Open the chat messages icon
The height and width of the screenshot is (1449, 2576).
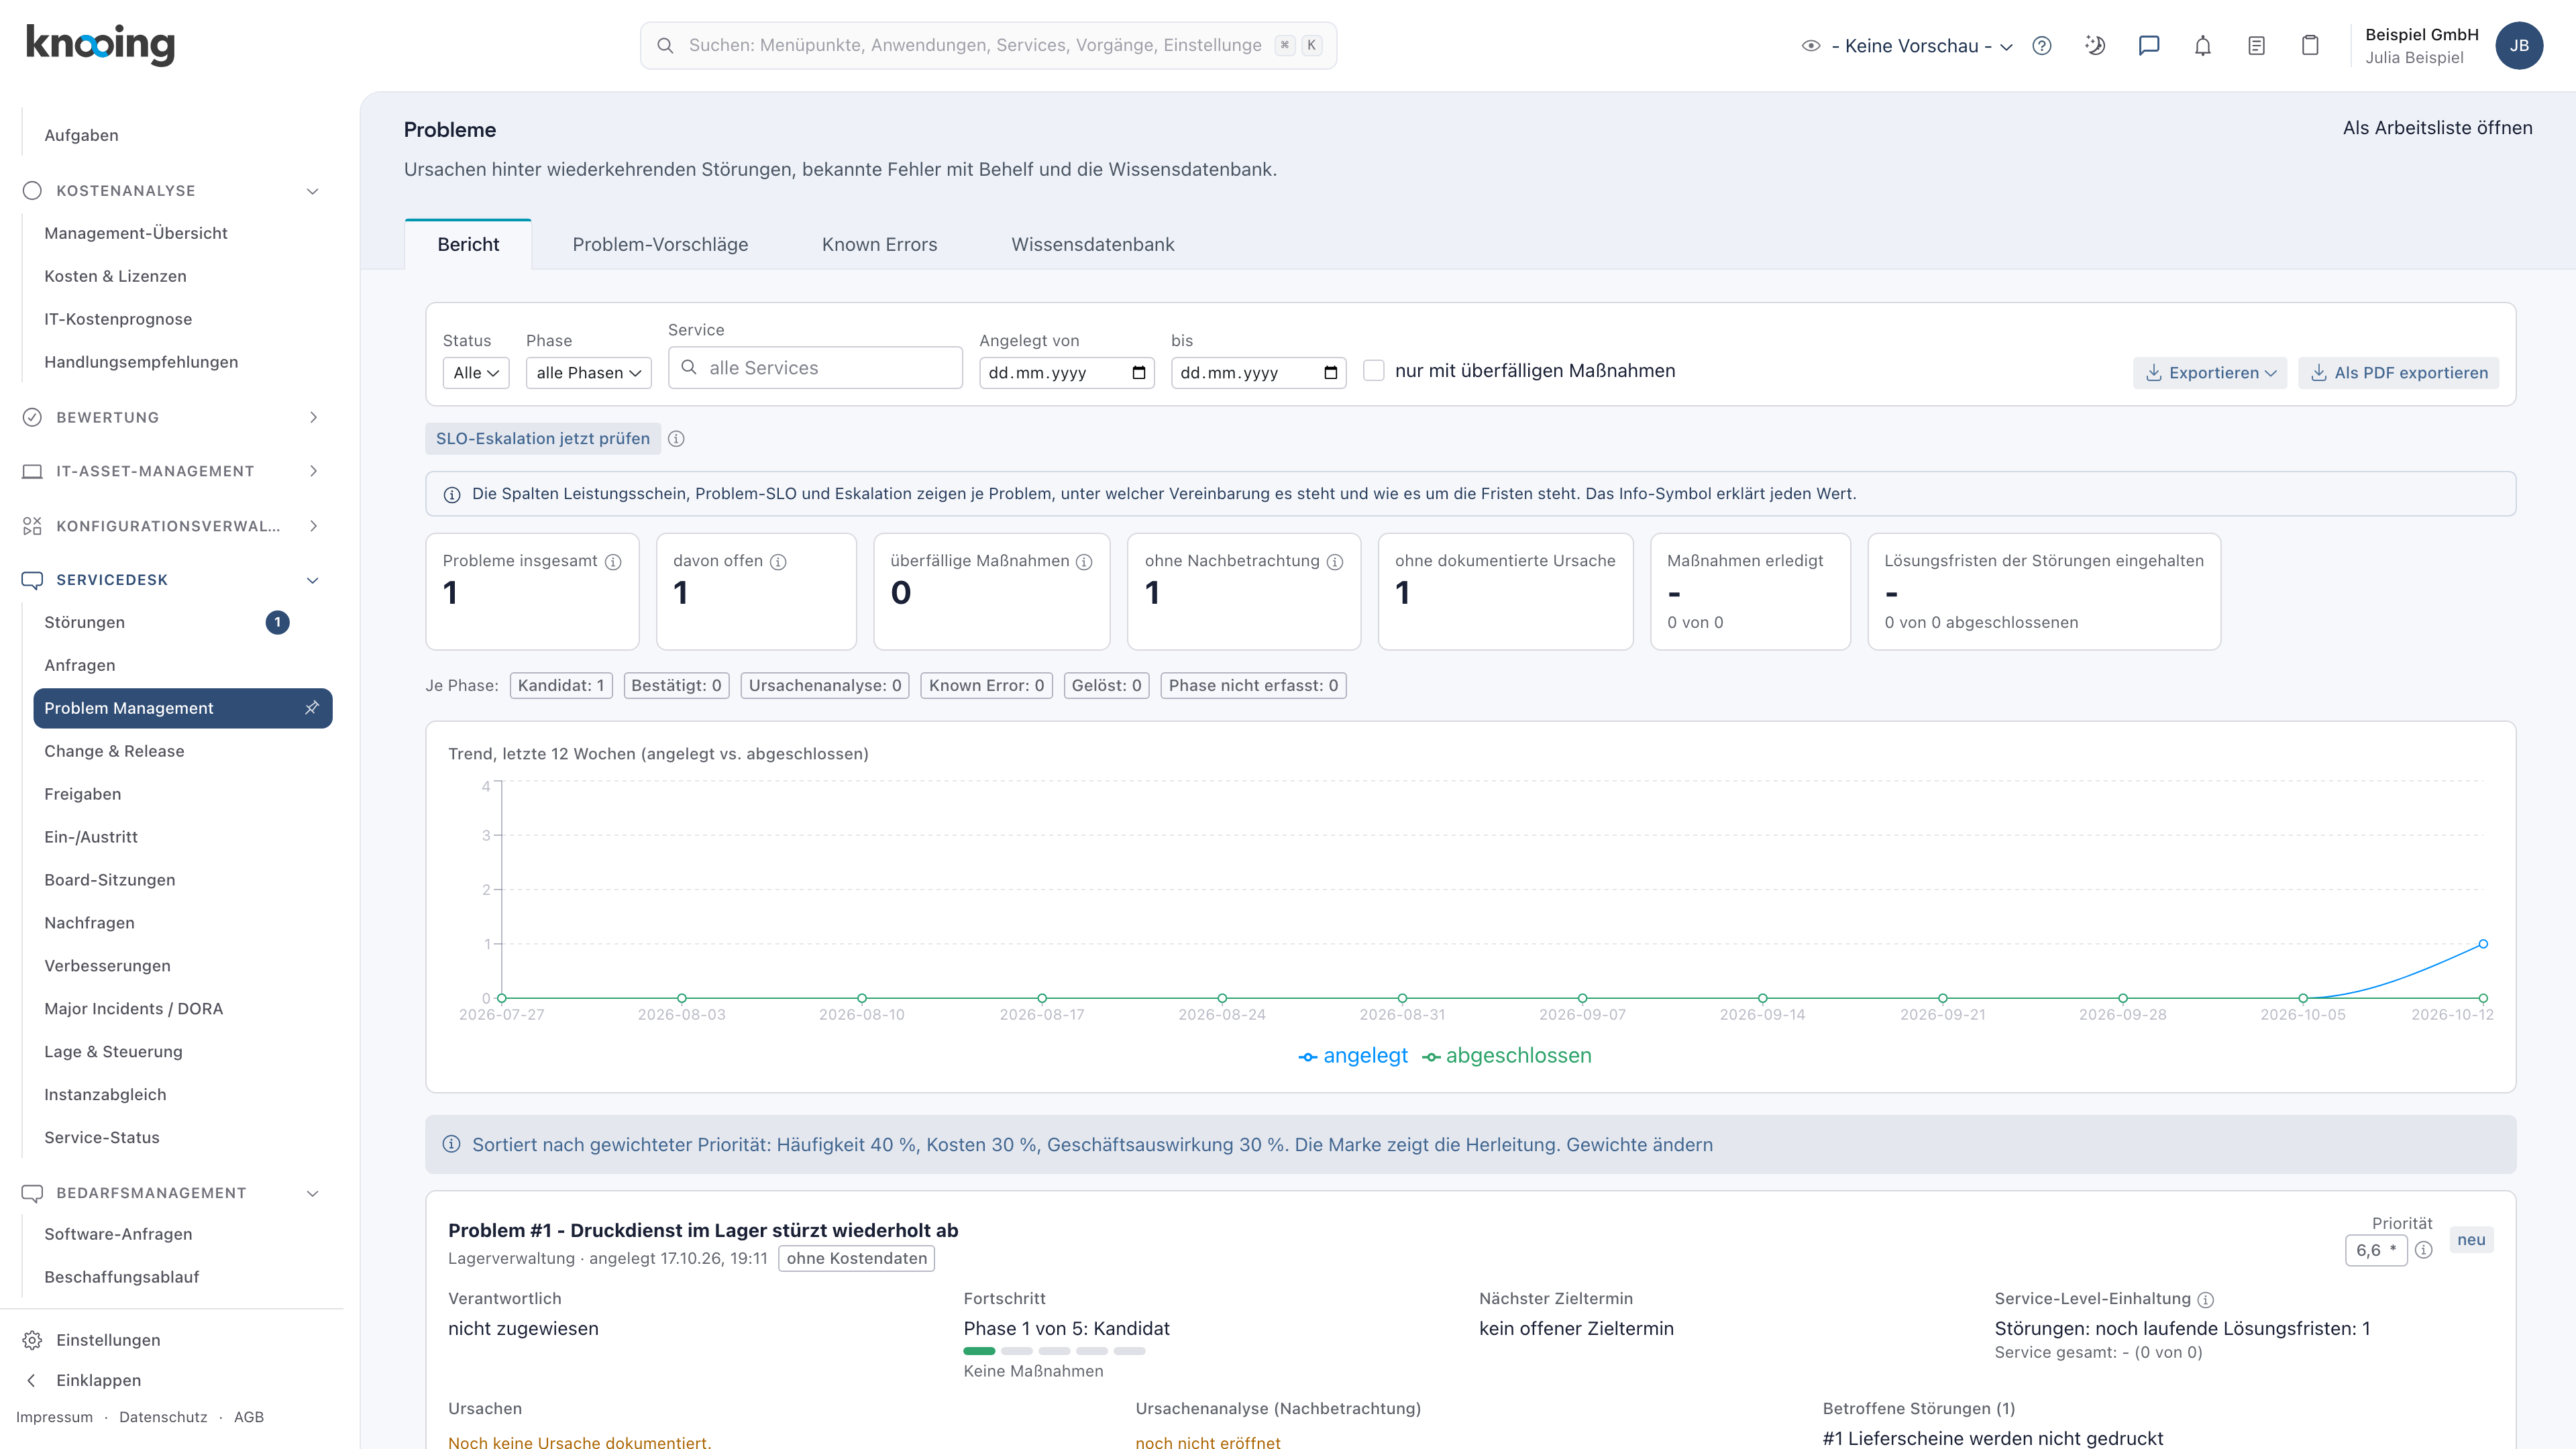[2149, 46]
